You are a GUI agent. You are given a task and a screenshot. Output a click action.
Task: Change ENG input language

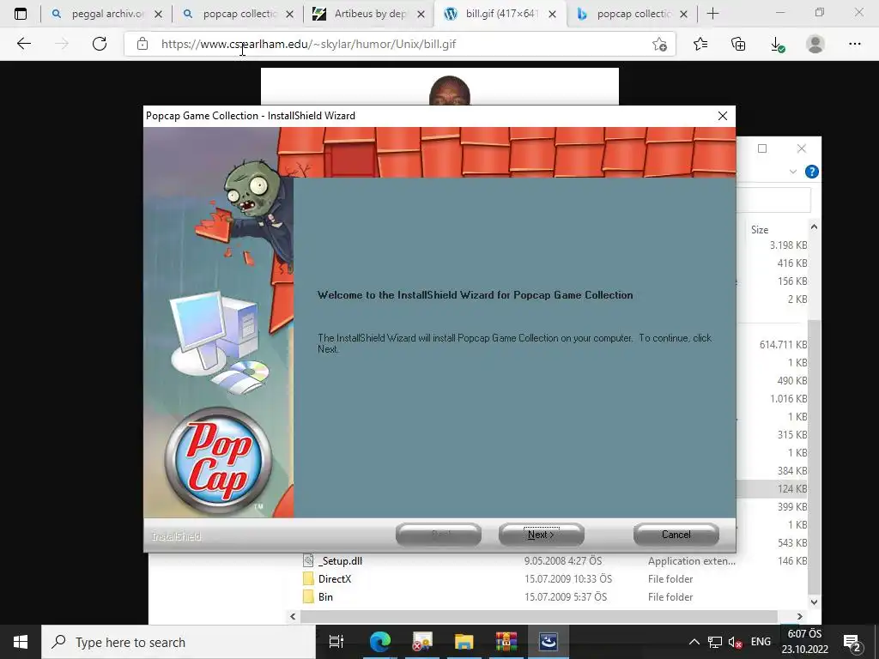pos(761,642)
